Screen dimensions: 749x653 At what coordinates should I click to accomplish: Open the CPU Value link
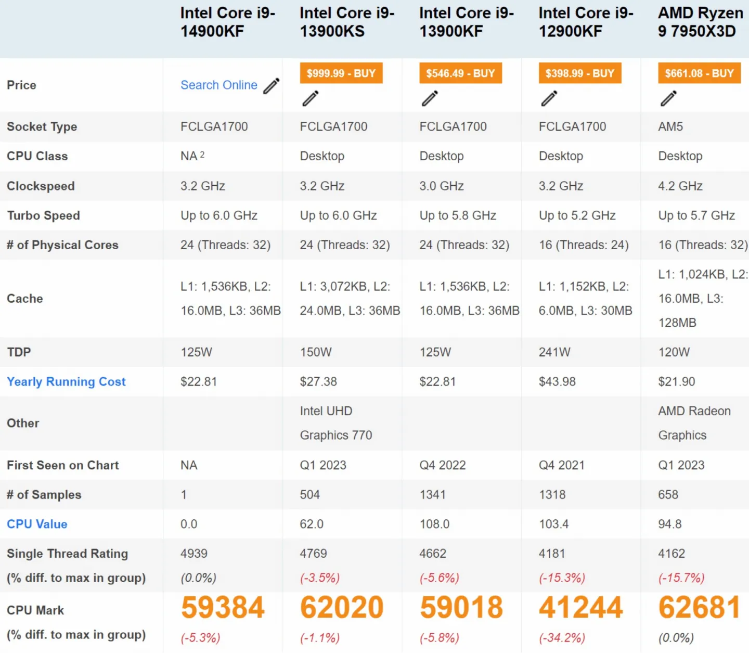[x=37, y=524]
